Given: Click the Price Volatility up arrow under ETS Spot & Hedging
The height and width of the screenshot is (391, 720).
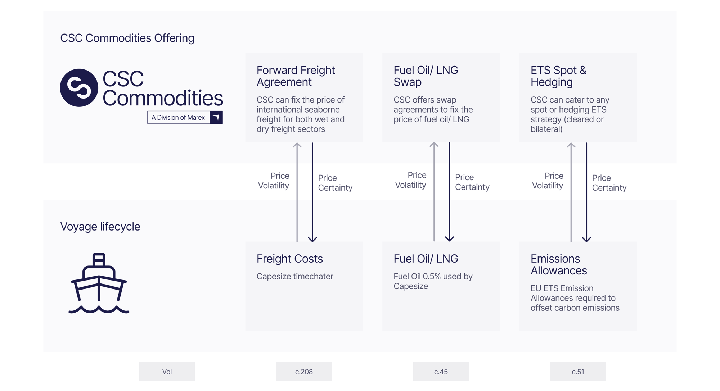Looking at the screenshot, I should click(571, 192).
